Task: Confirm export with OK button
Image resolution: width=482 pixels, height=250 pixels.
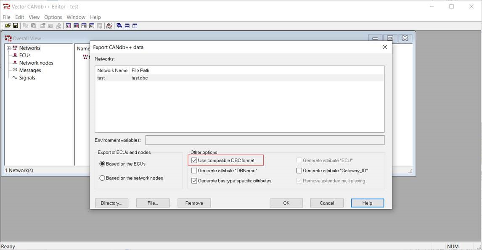Action: pos(286,203)
